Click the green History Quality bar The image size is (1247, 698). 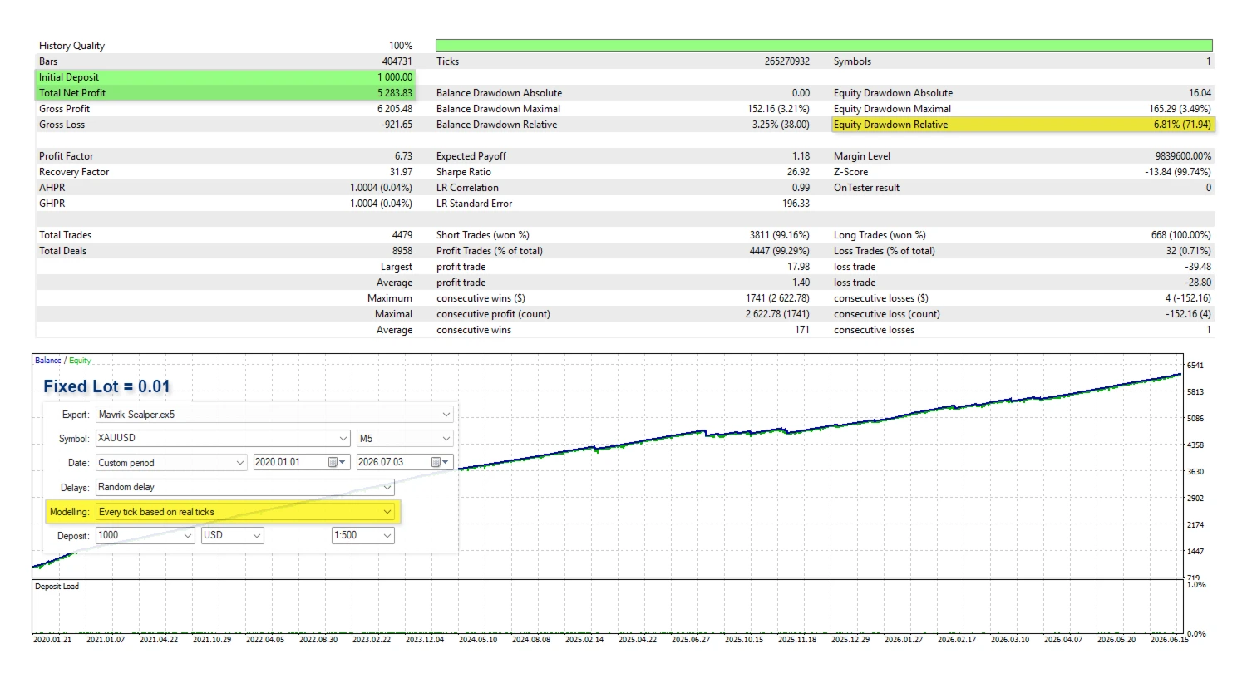[x=824, y=45]
